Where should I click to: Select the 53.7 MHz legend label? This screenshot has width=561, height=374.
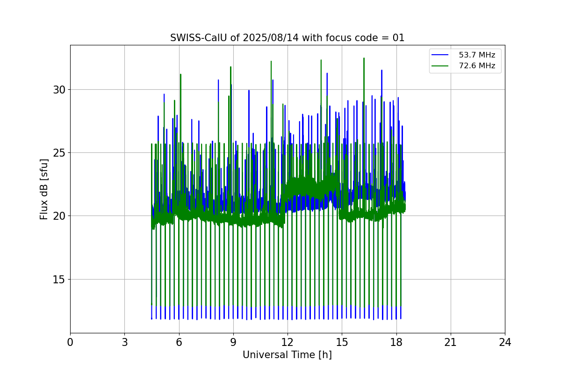(x=477, y=55)
